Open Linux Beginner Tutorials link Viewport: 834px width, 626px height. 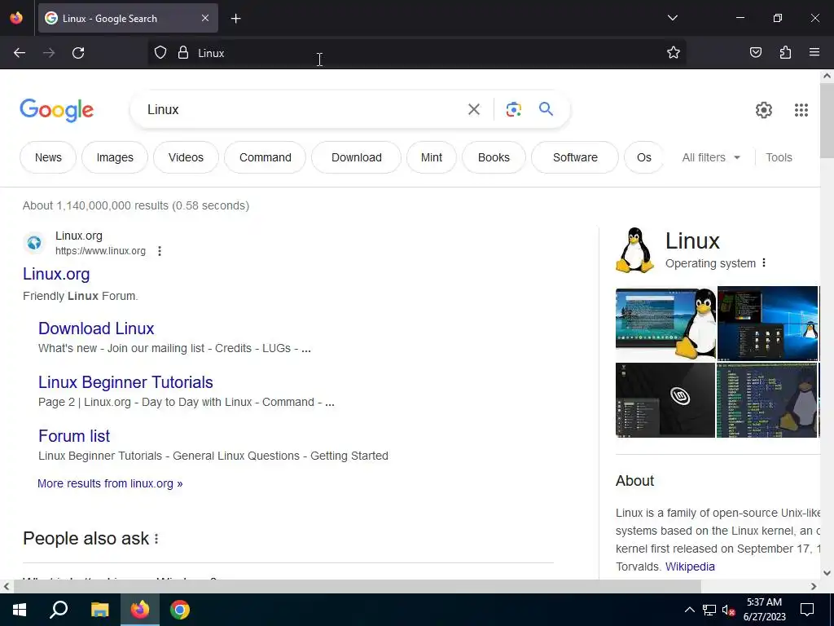pos(125,382)
